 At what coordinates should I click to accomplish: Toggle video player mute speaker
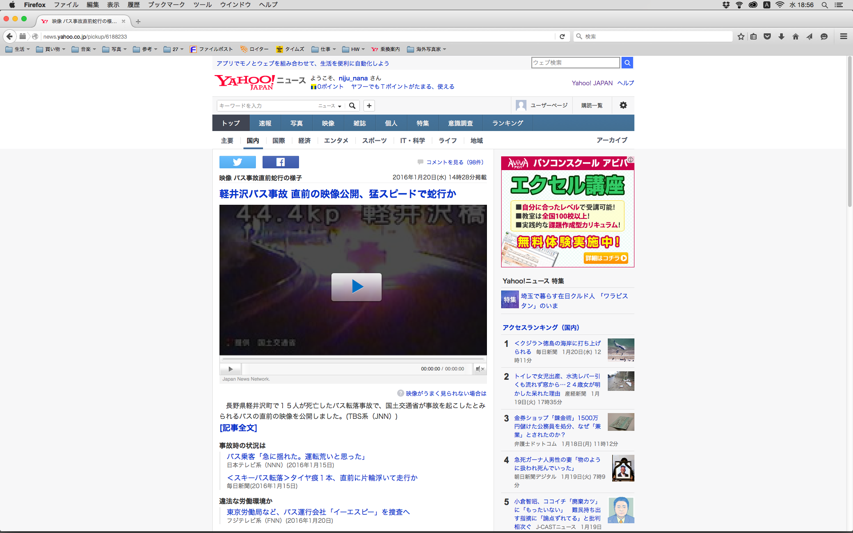pyautogui.click(x=478, y=369)
